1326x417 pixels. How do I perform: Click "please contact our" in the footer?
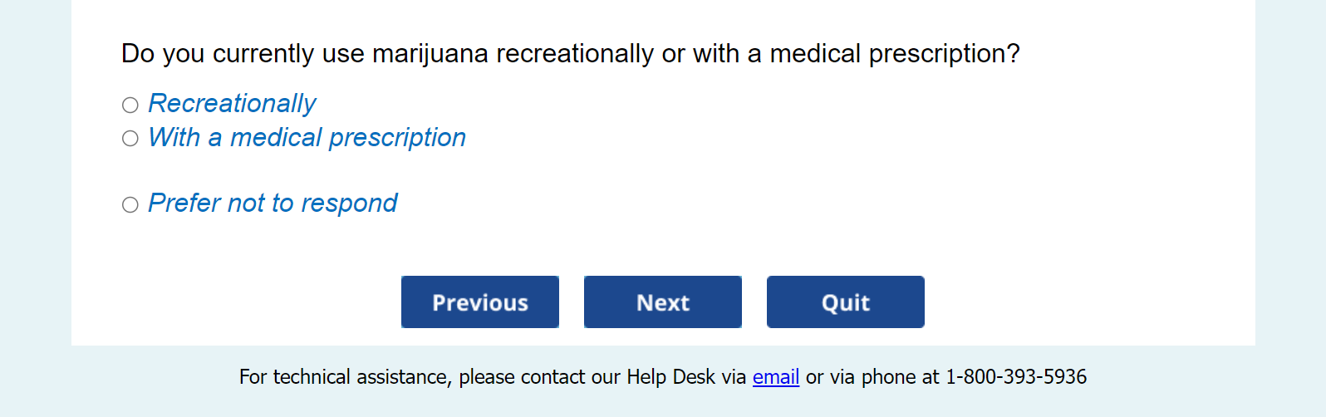(x=539, y=377)
